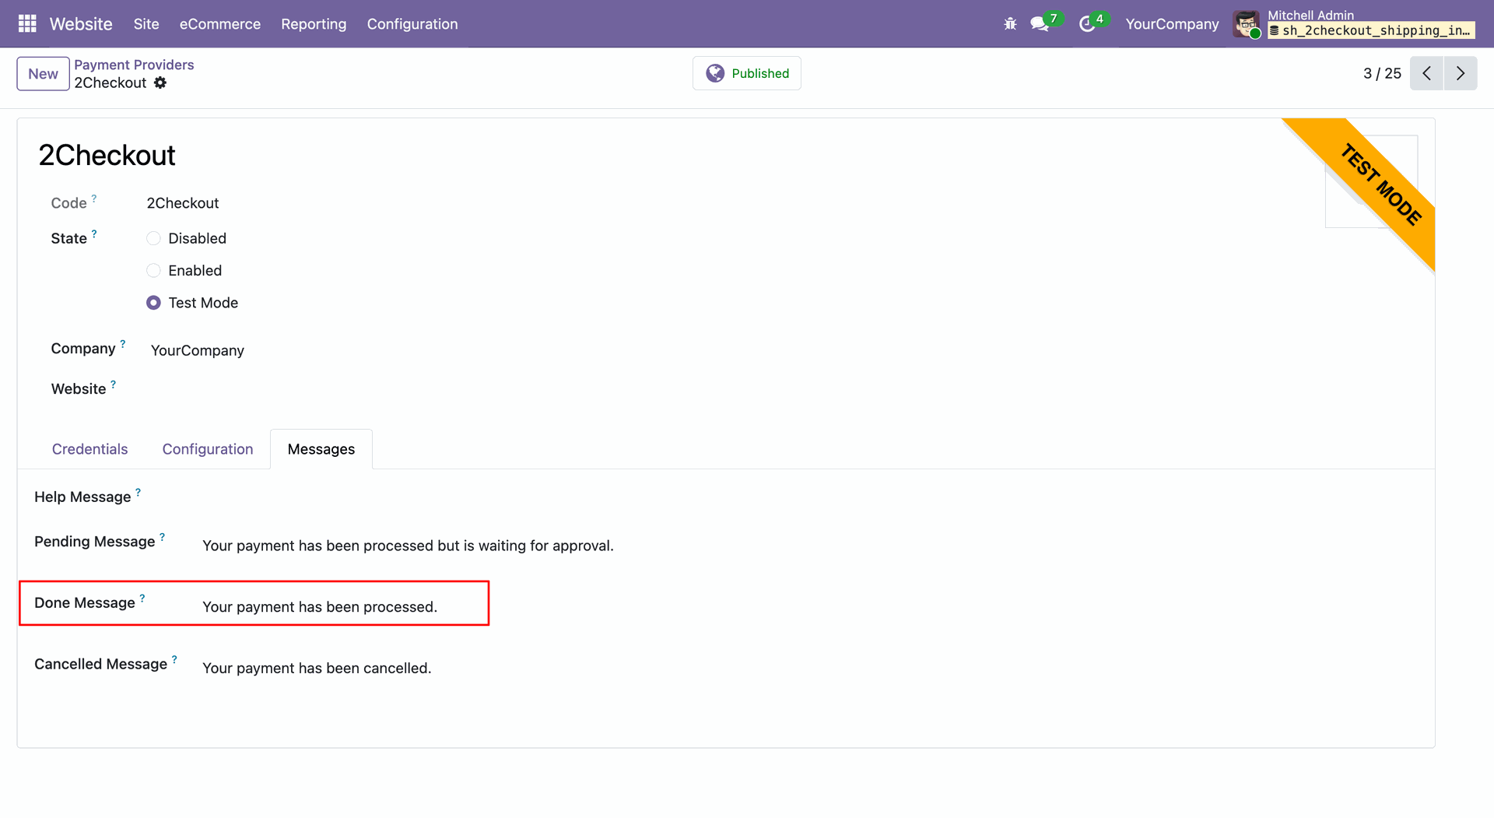Edit the Done Message text
The width and height of the screenshot is (1494, 818).
(320, 607)
